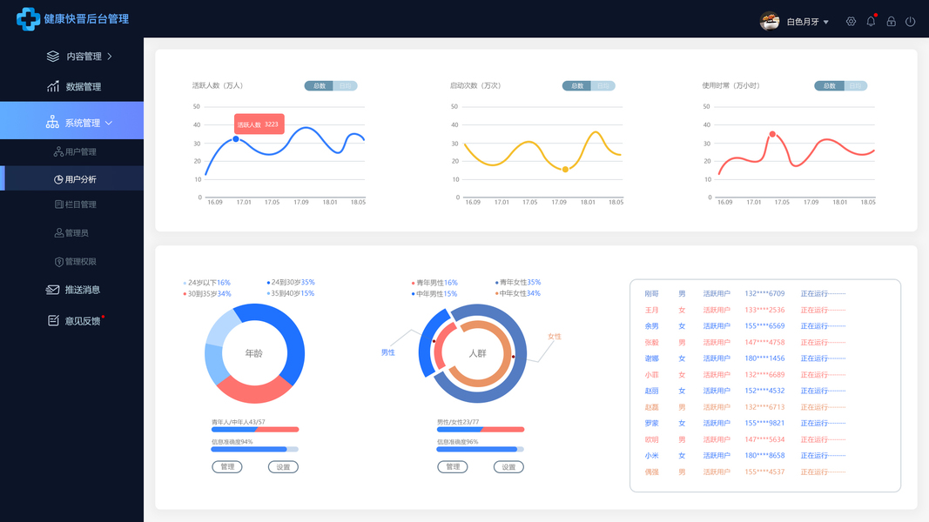Select 总数 for 使用时常 chart
This screenshot has width=929, height=522.
click(x=830, y=86)
